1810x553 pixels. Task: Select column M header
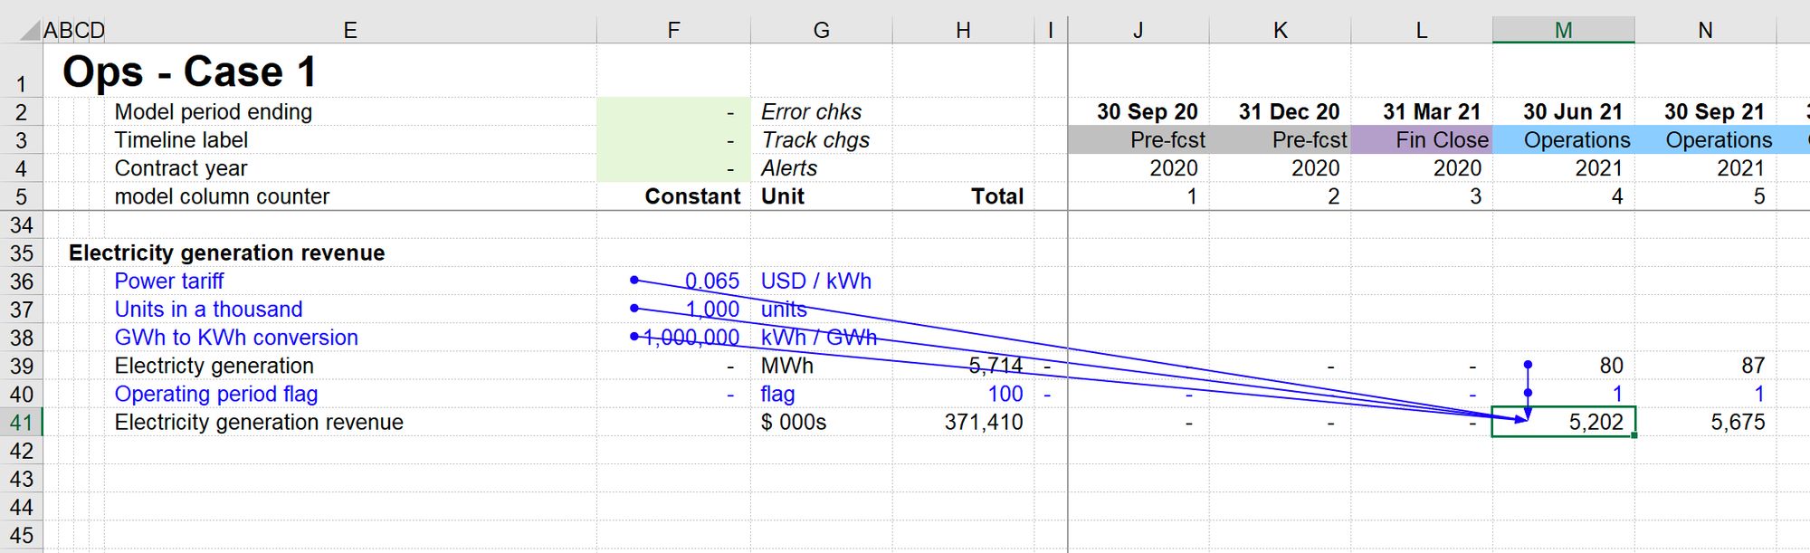[1563, 30]
